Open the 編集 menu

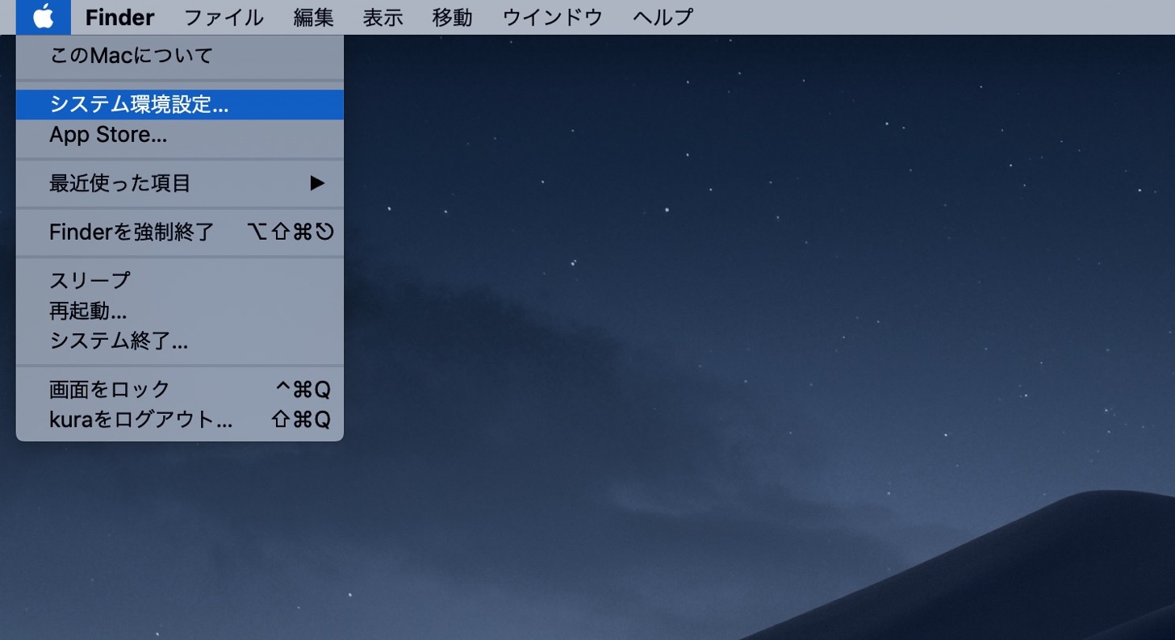312,16
